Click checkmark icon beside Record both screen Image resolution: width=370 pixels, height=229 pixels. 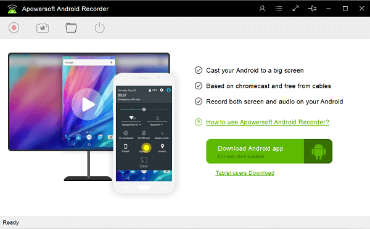coord(199,102)
